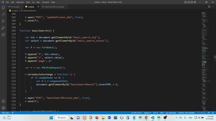Open taskbar clock showing 1:56 AM
The image size is (216, 121).
[210, 118]
